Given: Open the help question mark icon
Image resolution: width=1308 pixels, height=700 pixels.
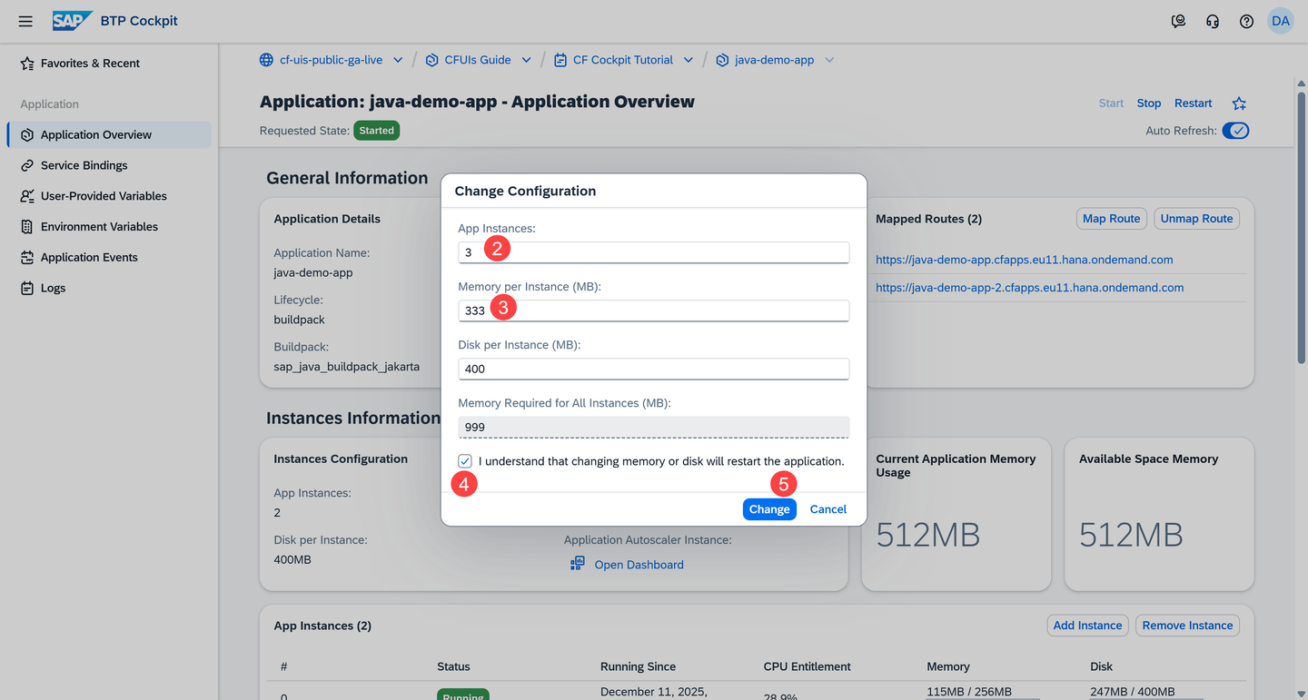Looking at the screenshot, I should [x=1246, y=21].
